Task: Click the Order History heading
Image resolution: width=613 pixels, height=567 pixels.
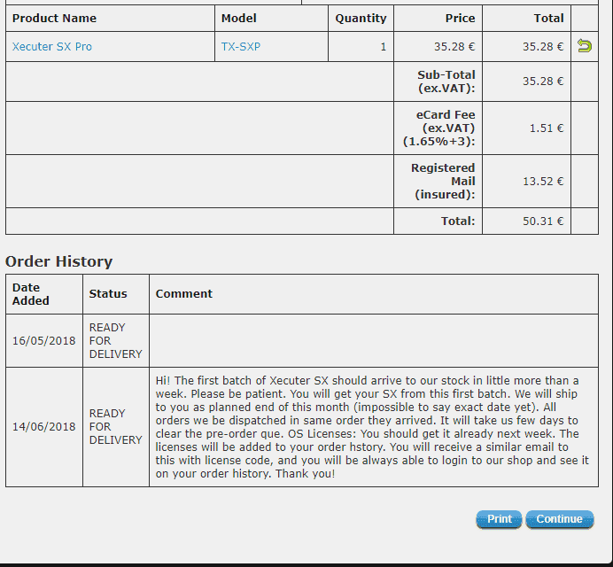Action: point(59,261)
